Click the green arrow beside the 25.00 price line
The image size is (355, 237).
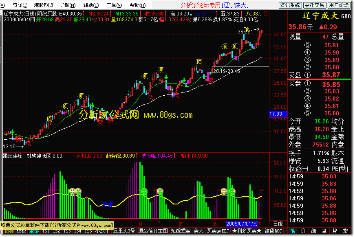click(x=184, y=80)
